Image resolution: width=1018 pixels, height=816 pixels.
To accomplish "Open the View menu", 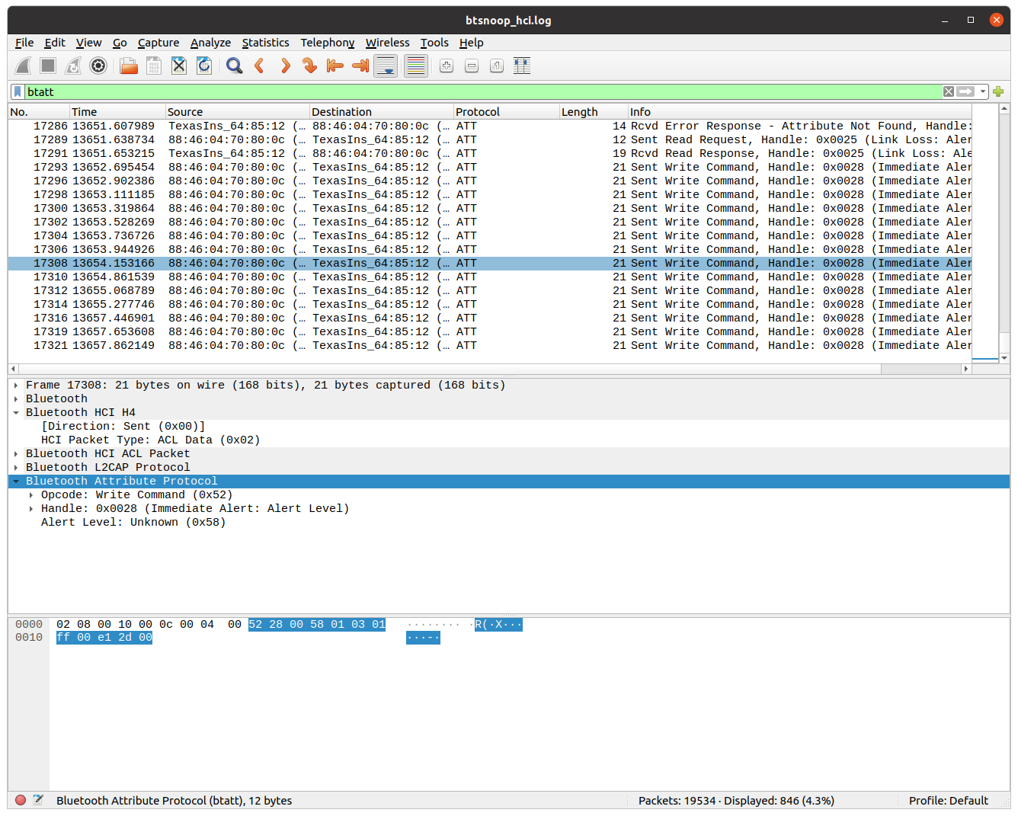I will (x=88, y=43).
